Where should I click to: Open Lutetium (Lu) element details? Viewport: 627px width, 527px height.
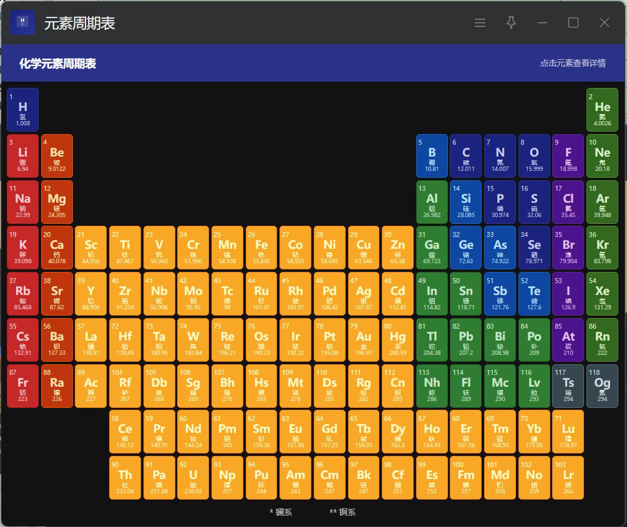click(x=568, y=432)
